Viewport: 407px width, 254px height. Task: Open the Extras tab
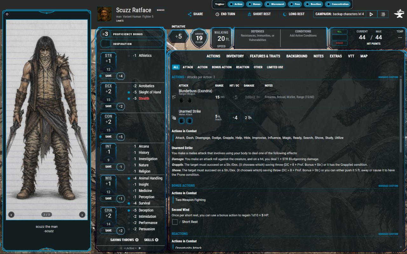click(336, 56)
